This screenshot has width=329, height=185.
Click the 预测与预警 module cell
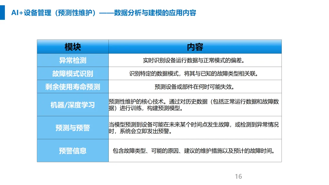point(73,127)
